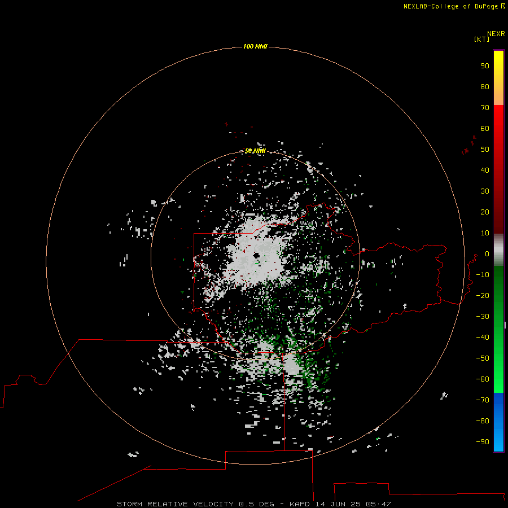Click the [KT] units label
508x508 pixels.
[x=481, y=39]
